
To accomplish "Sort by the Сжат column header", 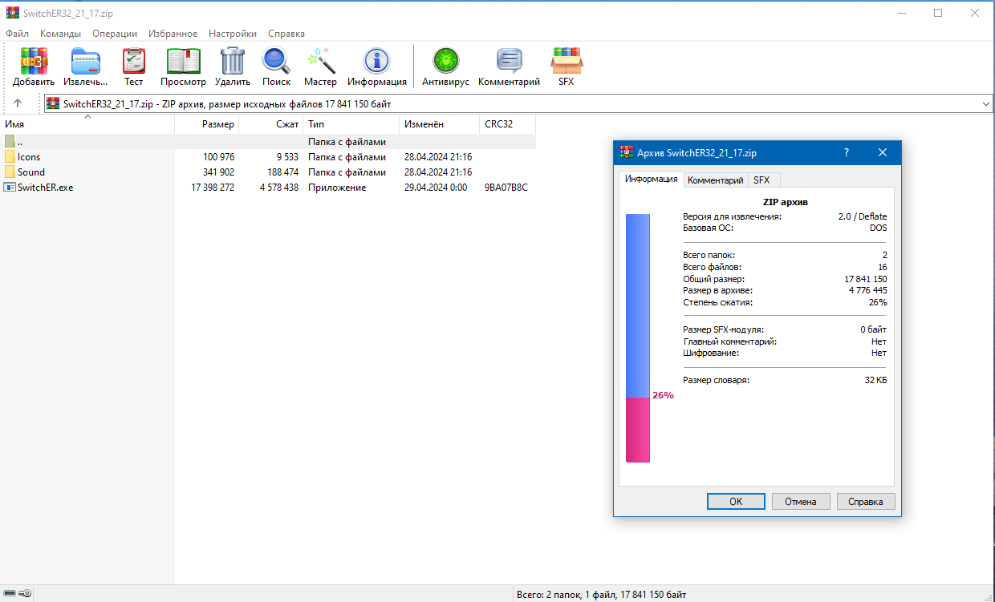I will tap(270, 124).
